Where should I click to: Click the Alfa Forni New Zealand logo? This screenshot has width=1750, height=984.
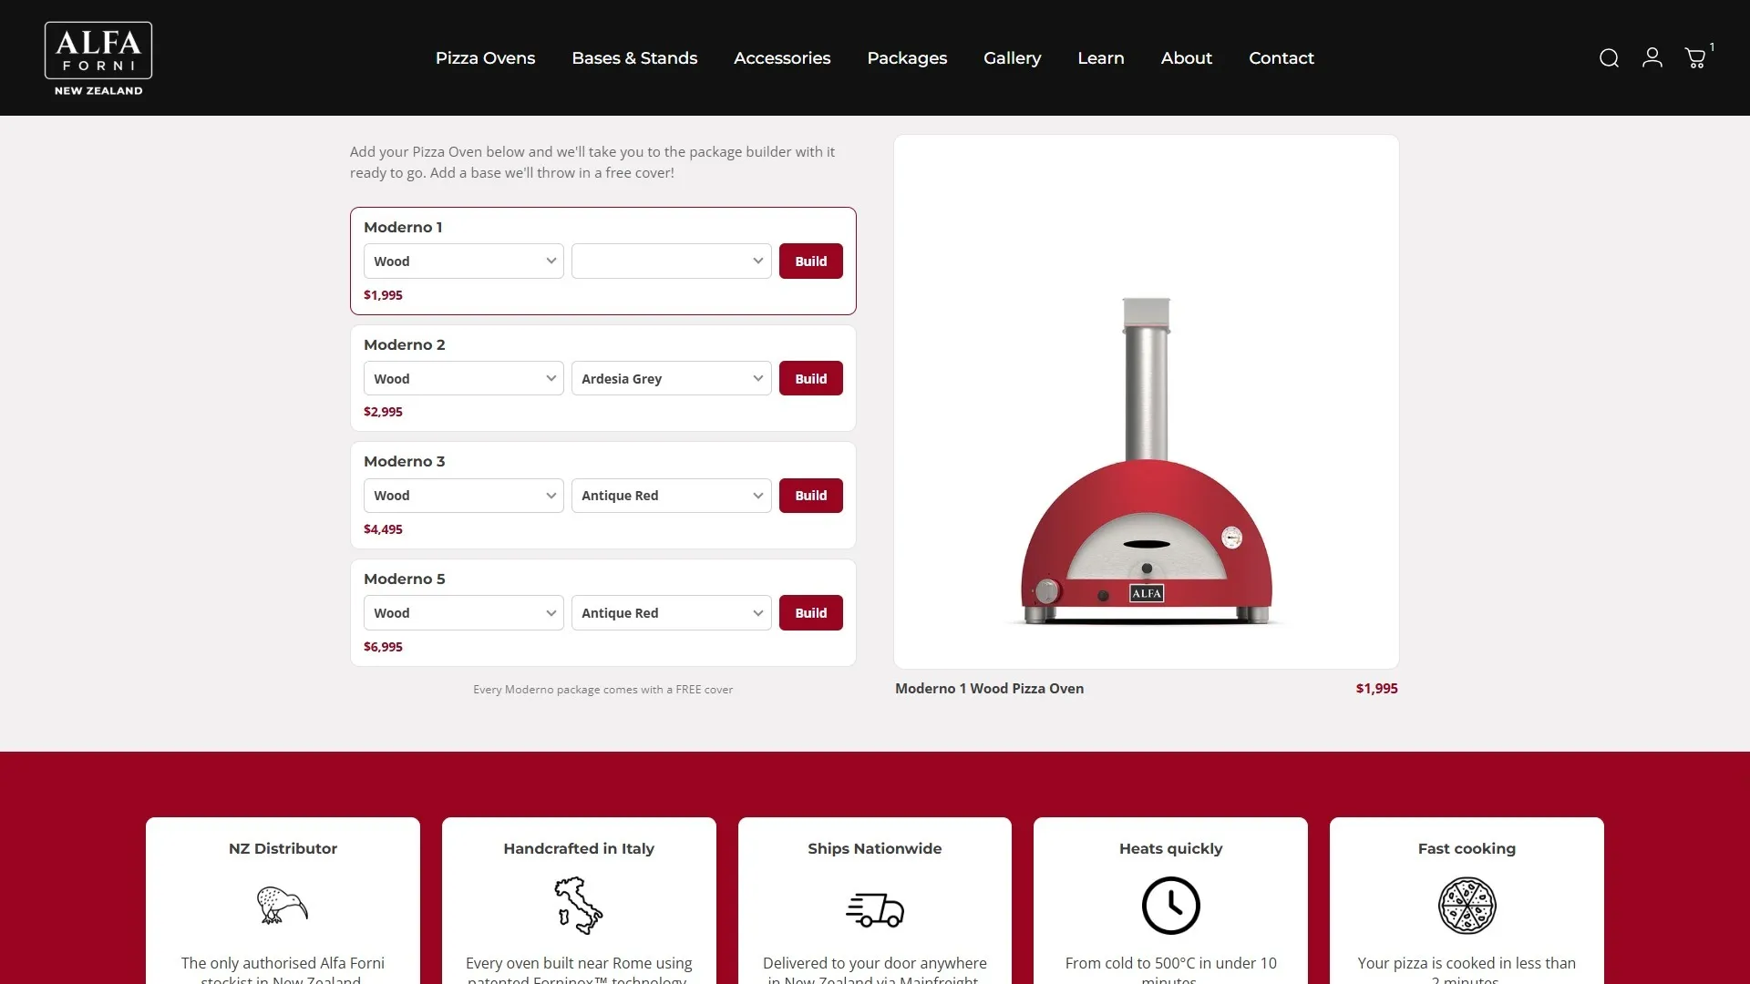coord(98,58)
